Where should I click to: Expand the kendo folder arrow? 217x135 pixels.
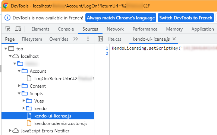tap(23, 108)
